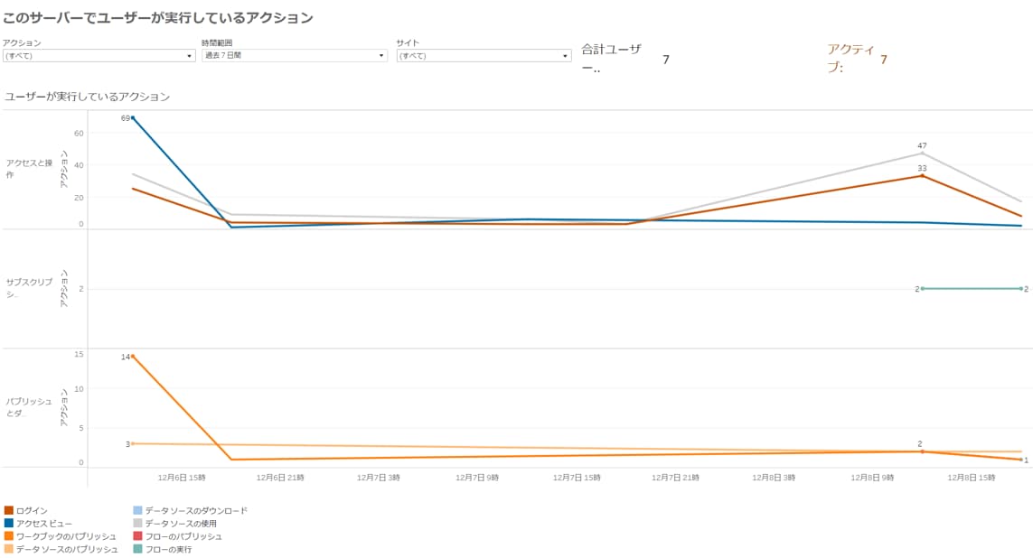Click the ログイン legend color swatch

click(9, 510)
